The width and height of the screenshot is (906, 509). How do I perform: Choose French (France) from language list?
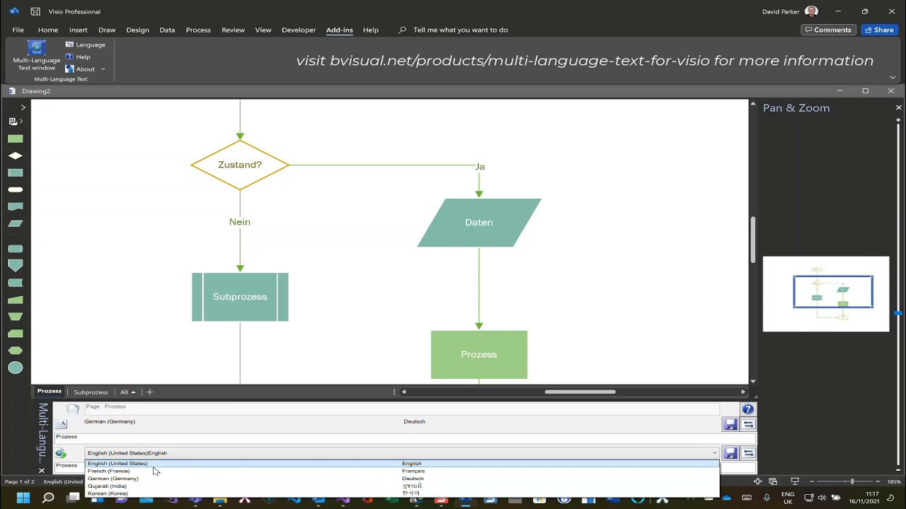402,471
